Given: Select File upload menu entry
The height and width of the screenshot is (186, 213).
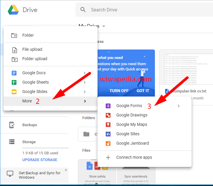Looking at the screenshot, I should (x=51, y=49).
